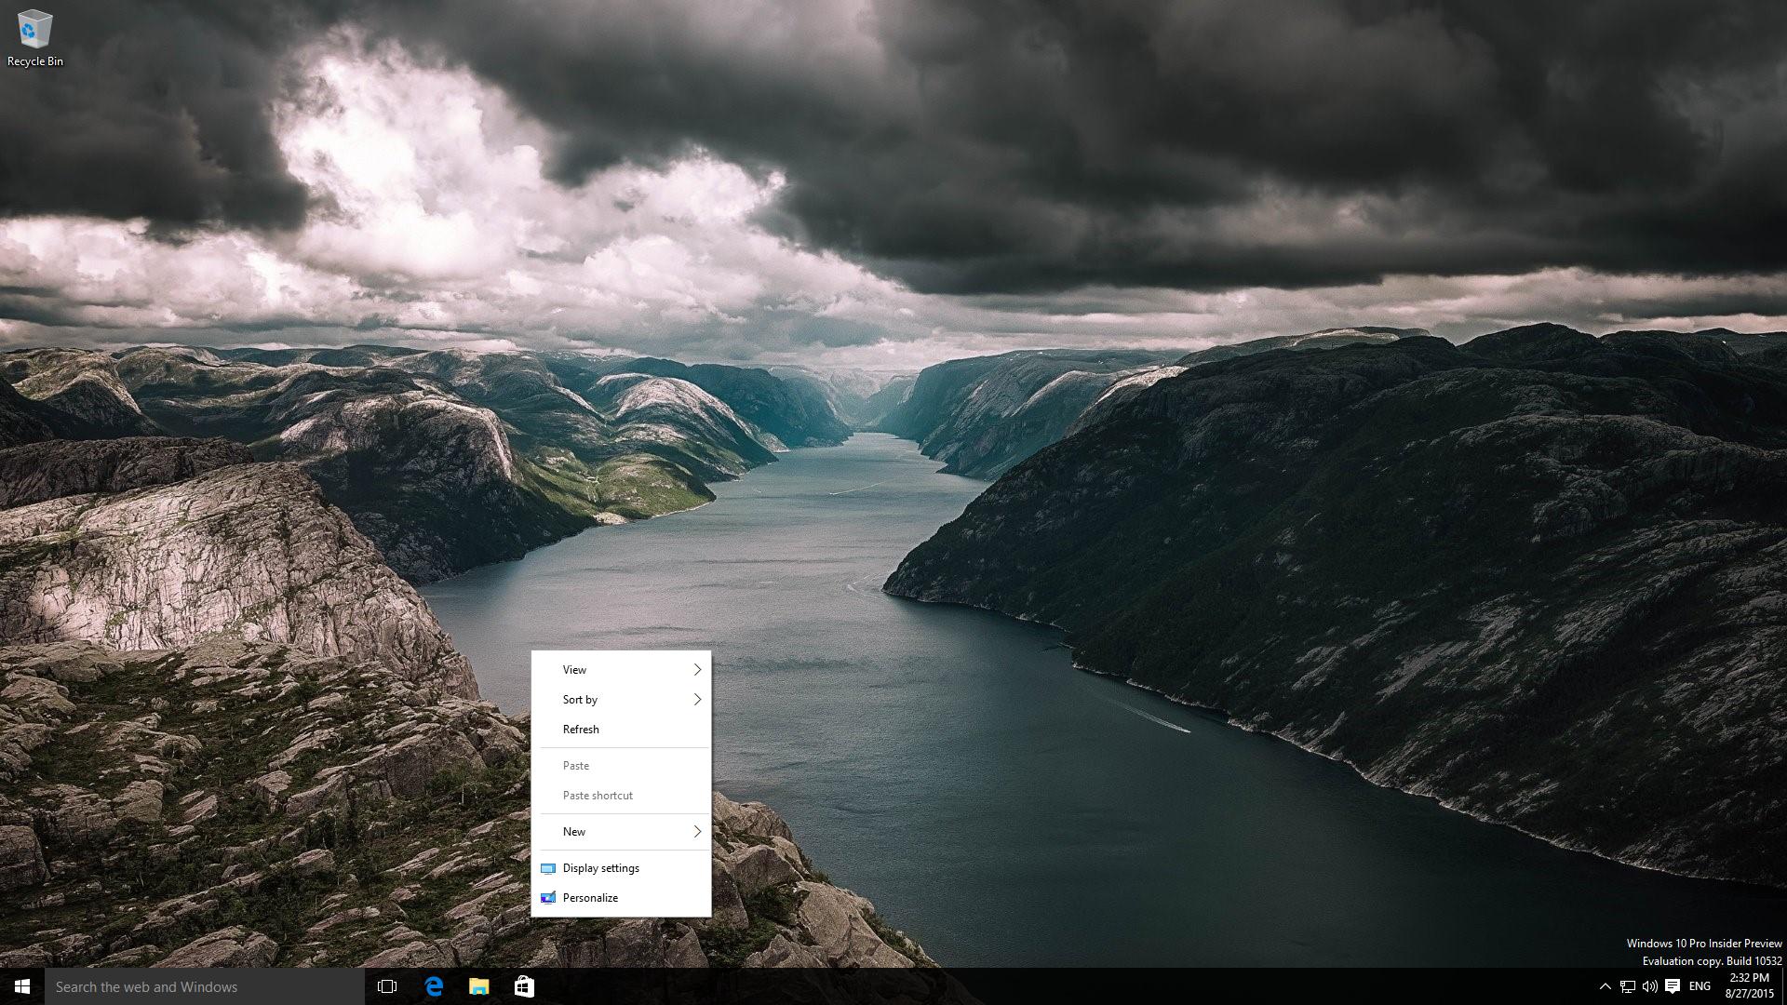This screenshot has width=1787, height=1005.
Task: Click the network status tray icon
Action: point(1628,986)
